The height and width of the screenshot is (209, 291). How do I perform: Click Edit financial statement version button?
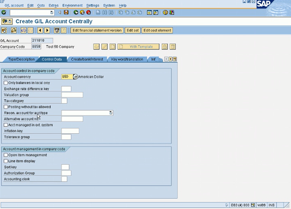pyautogui.click(x=97, y=30)
